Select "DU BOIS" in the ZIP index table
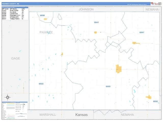 point(13,12)
